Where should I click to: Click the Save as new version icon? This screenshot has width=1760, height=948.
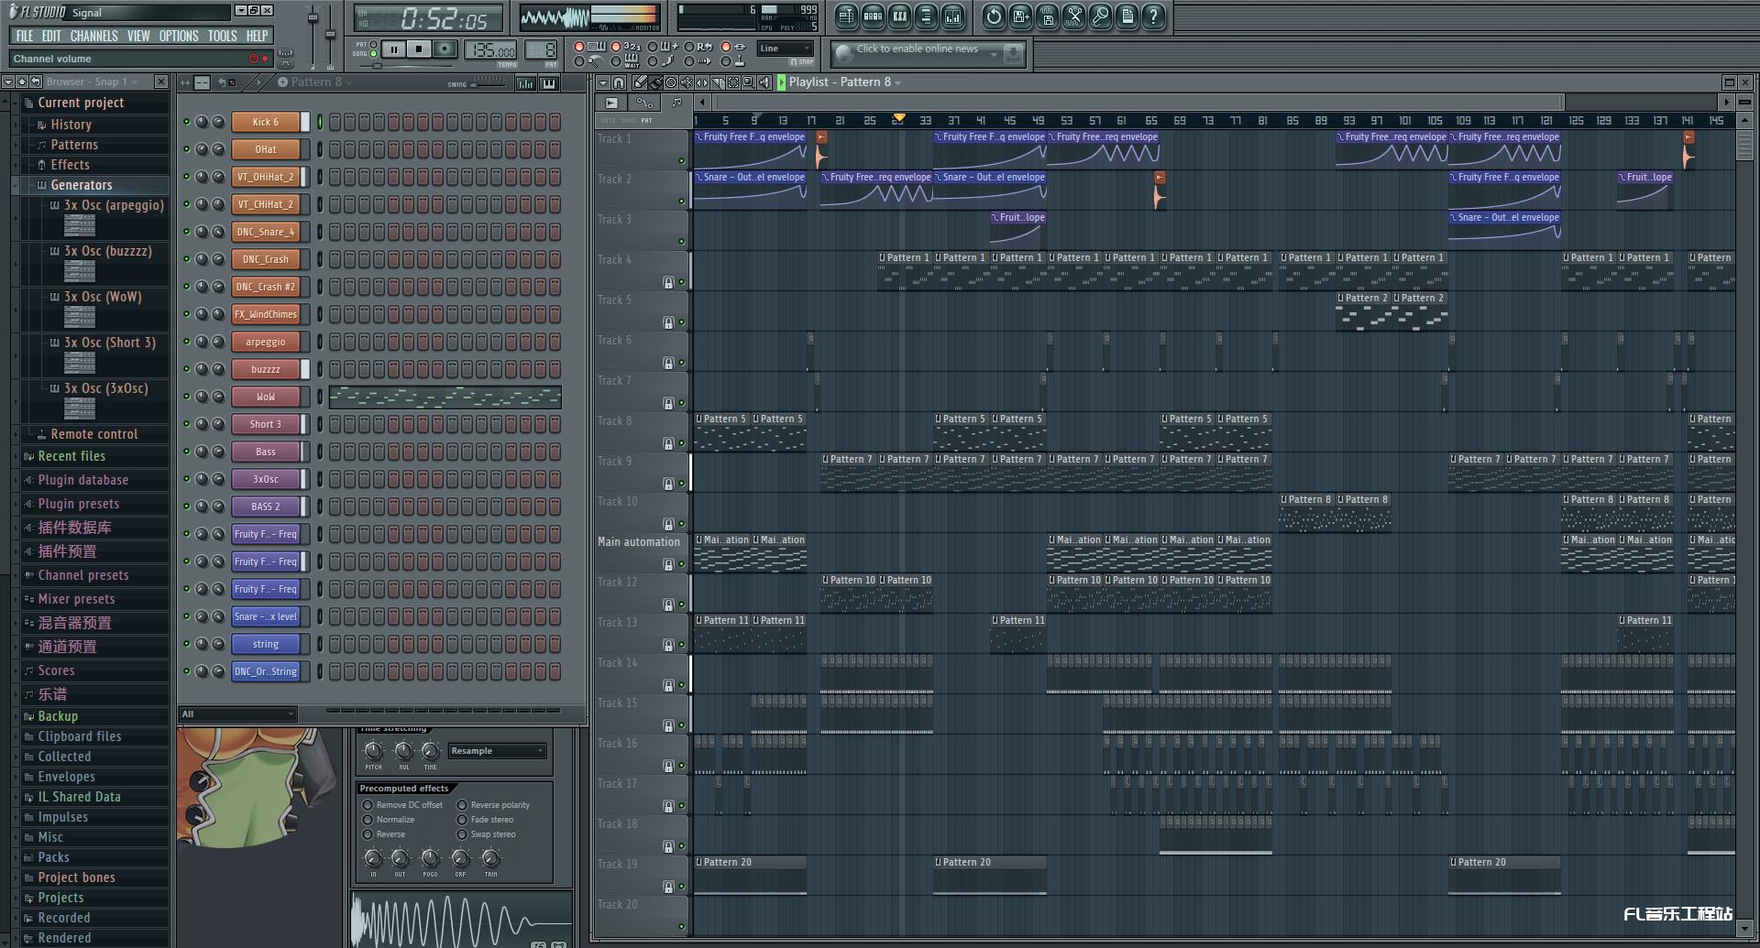[1020, 16]
